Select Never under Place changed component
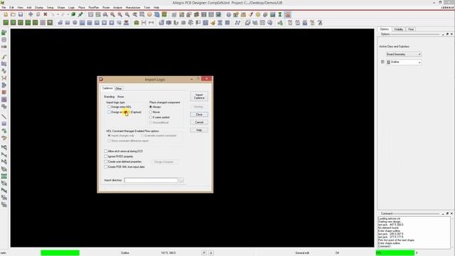The width and height of the screenshot is (455, 256). (151, 112)
